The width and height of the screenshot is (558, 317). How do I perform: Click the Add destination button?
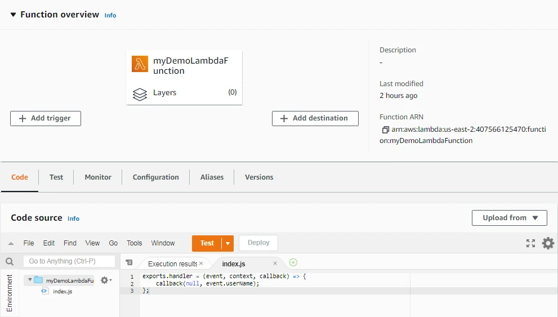315,118
